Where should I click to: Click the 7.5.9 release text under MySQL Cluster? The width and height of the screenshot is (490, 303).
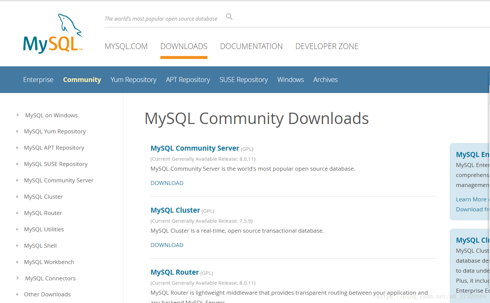(x=201, y=221)
